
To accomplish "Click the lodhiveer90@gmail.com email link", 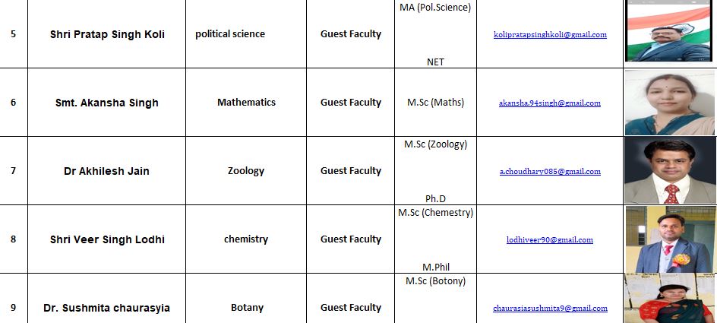I will 550,240.
